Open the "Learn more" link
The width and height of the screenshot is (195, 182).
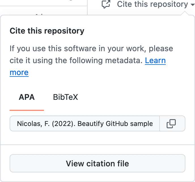point(155,61)
